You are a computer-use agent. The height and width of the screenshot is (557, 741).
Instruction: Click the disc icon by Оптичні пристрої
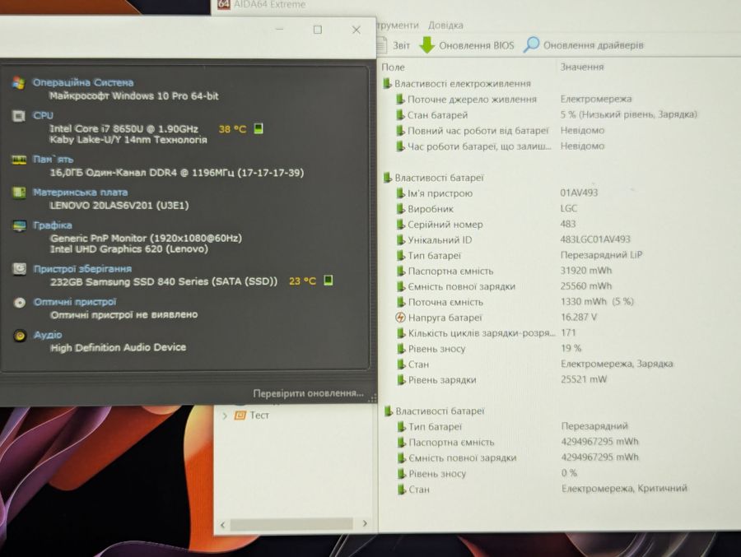(20, 302)
